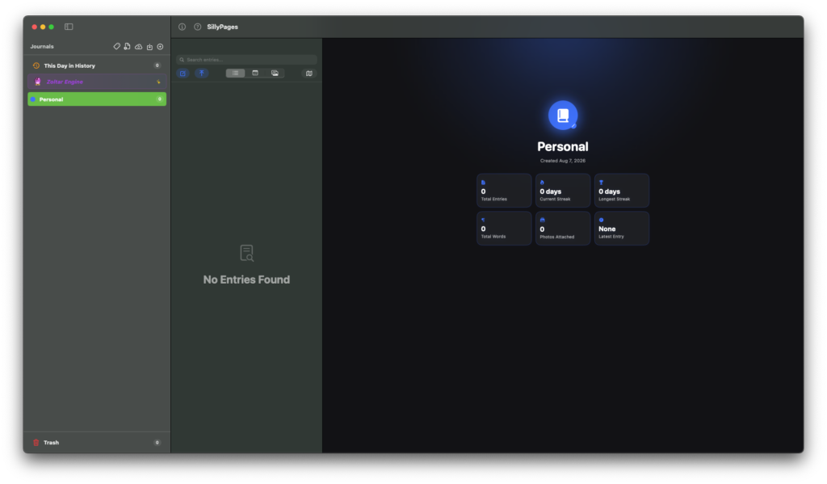The image size is (827, 484).
Task: Click the 'Created Aug 7, 2026' text
Action: tap(563, 161)
